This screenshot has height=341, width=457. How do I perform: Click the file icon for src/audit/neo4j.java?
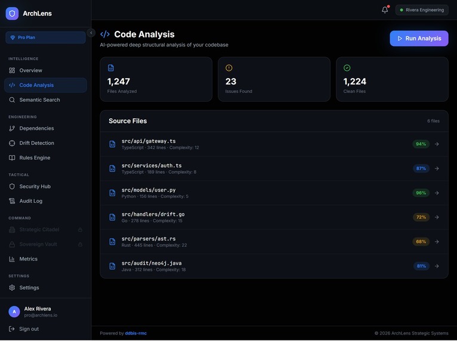click(112, 266)
